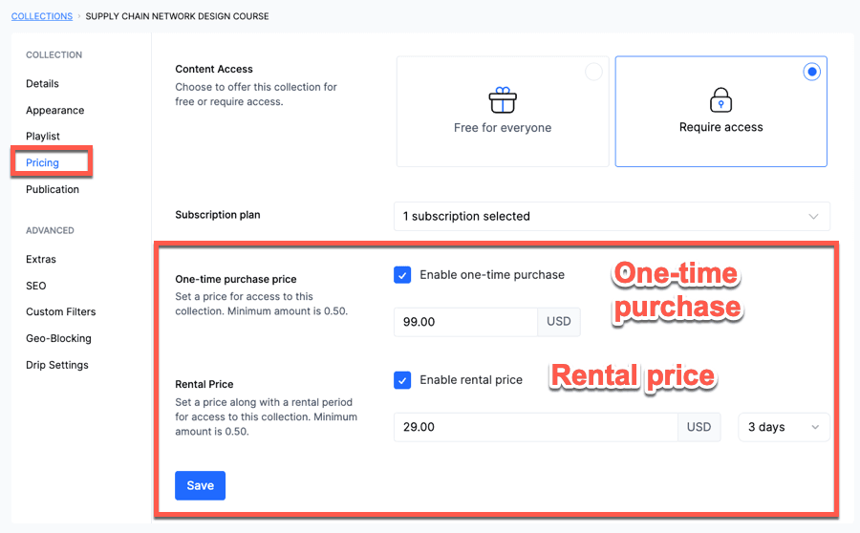Open Geo-Blocking settings
The image size is (860, 533).
(58, 338)
